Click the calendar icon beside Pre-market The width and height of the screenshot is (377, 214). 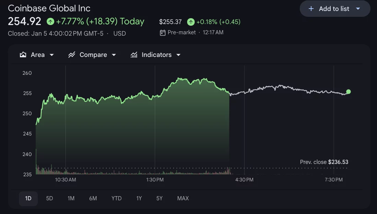point(163,33)
